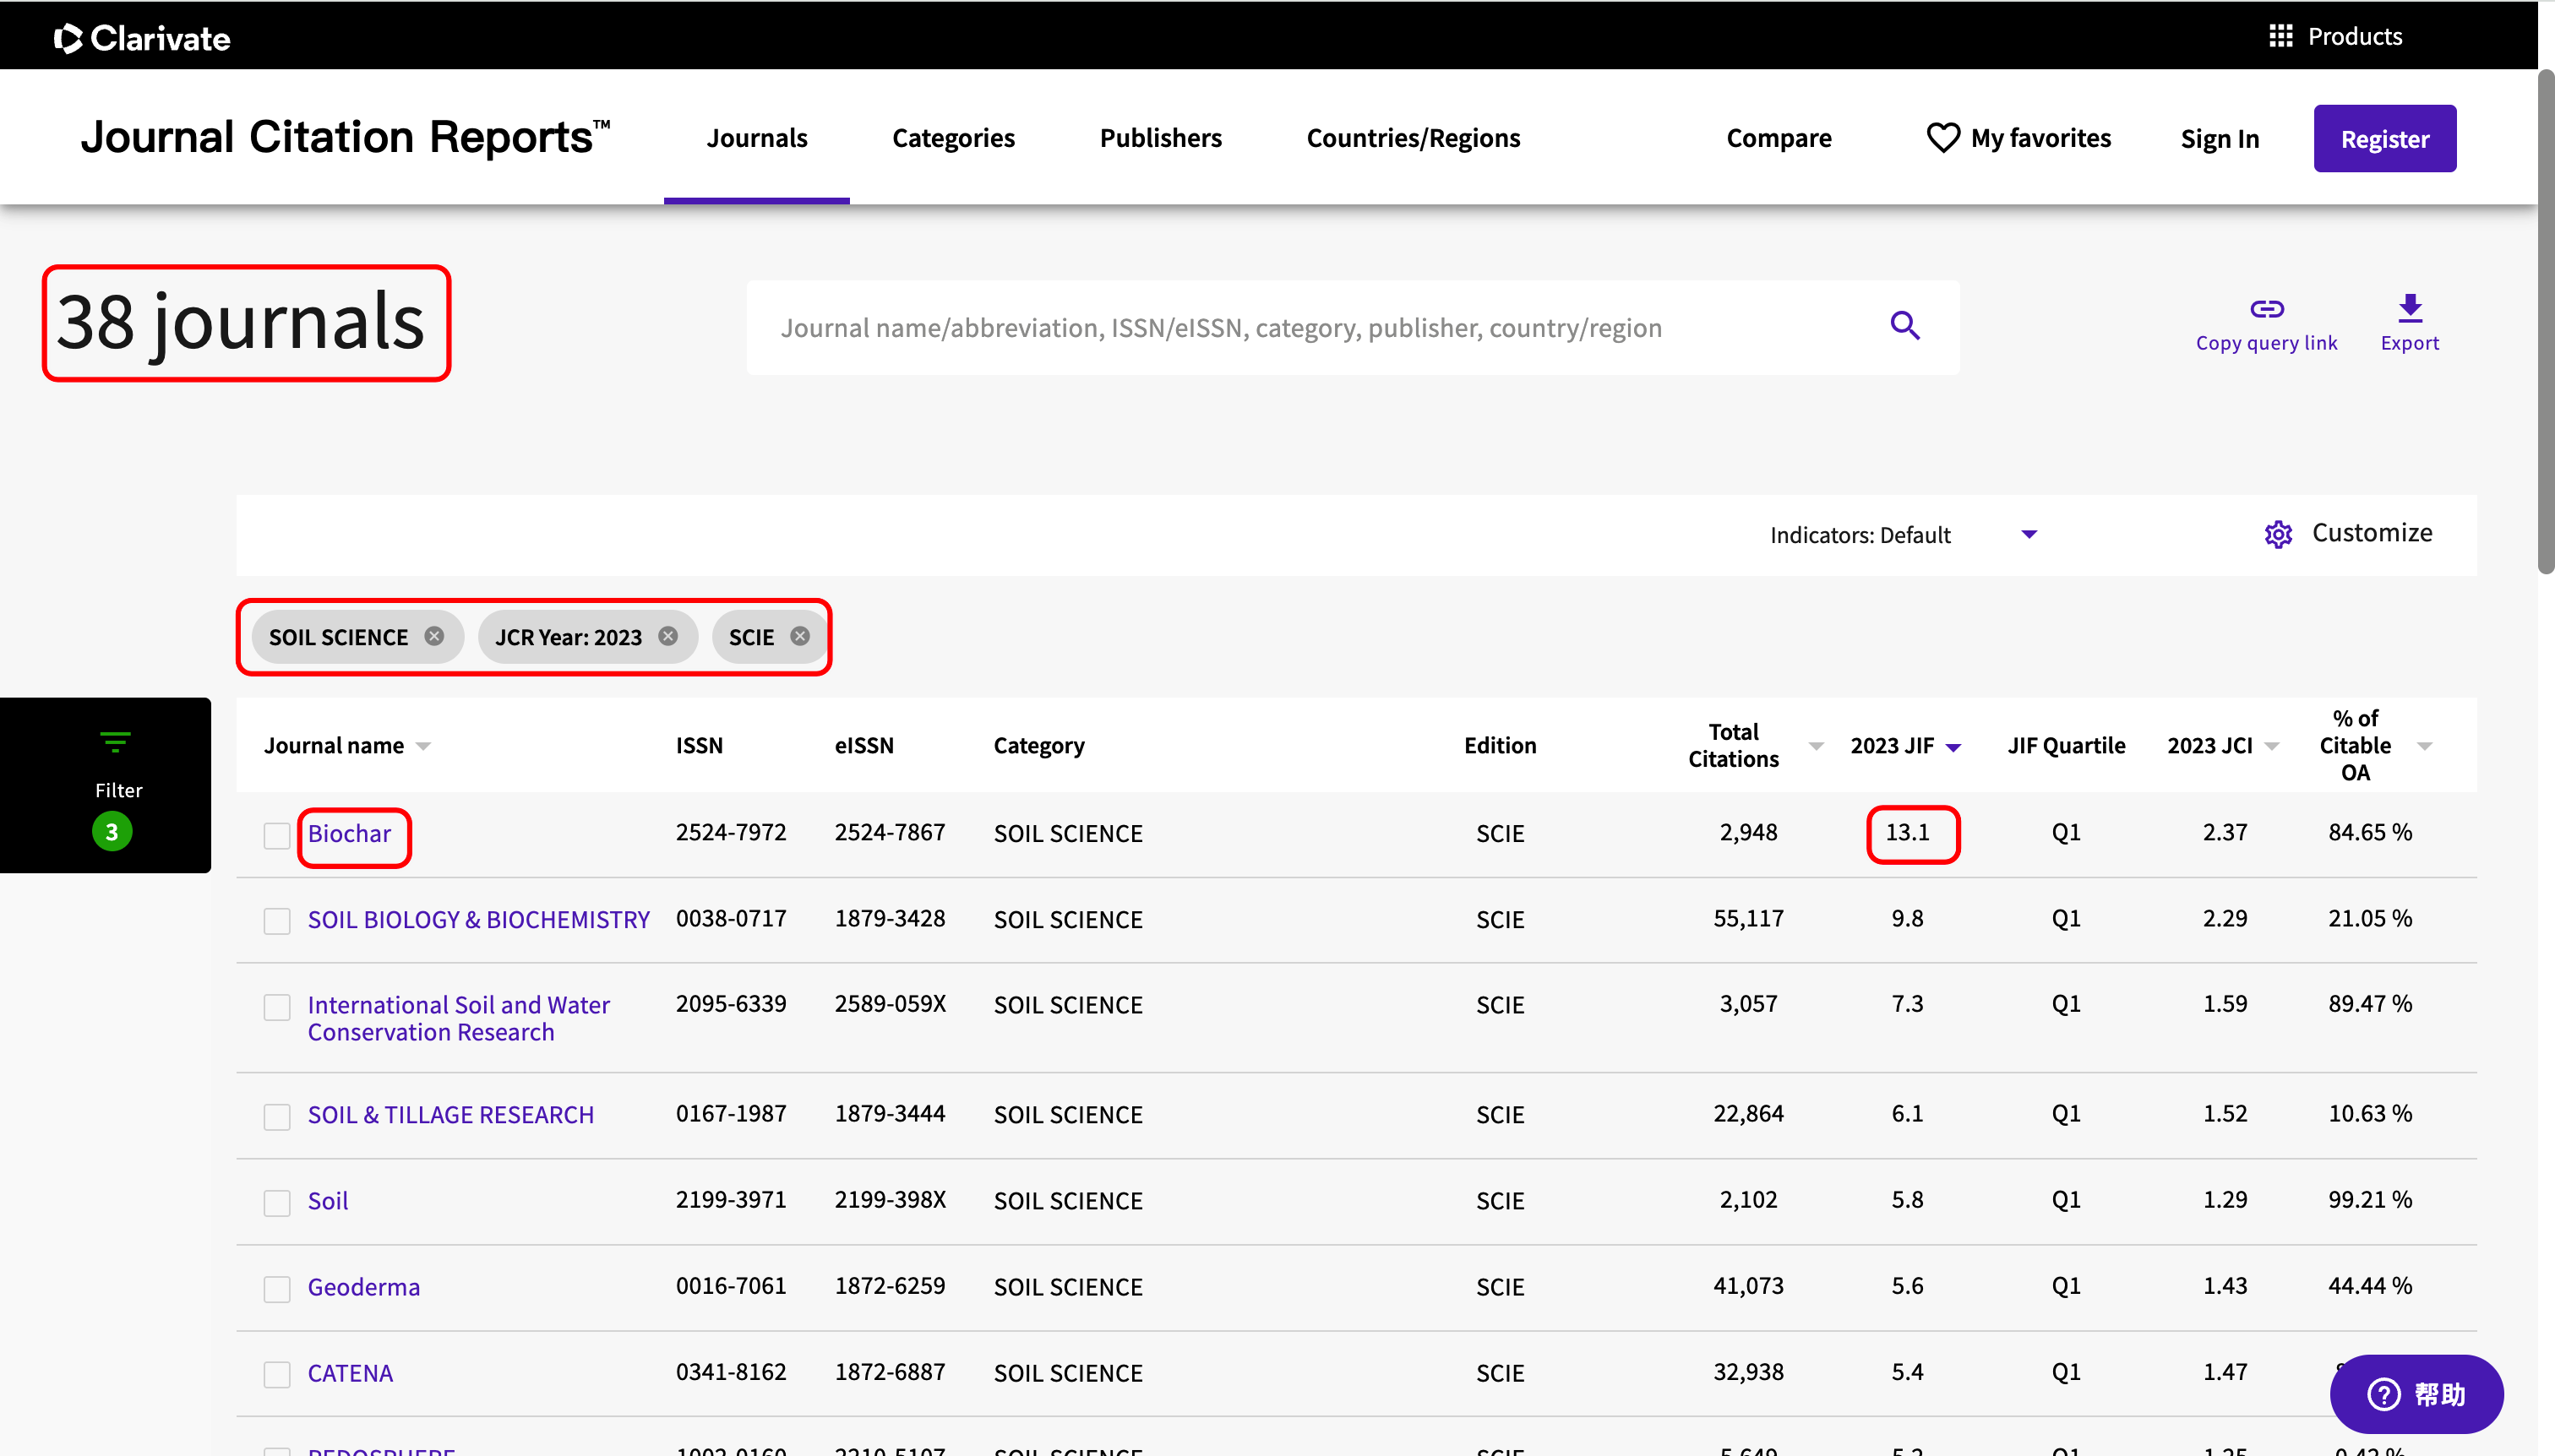This screenshot has height=1456, width=2555.
Task: Expand the Indicators Default dropdown
Action: [x=2028, y=534]
